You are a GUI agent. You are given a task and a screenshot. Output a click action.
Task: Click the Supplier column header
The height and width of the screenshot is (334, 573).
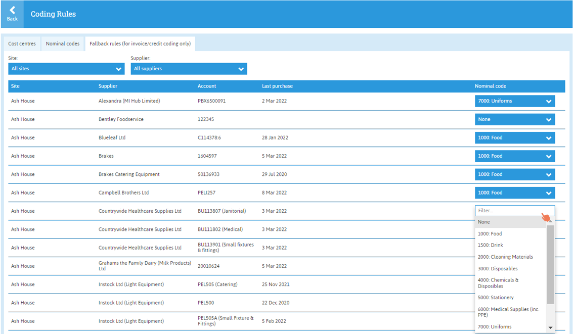108,86
